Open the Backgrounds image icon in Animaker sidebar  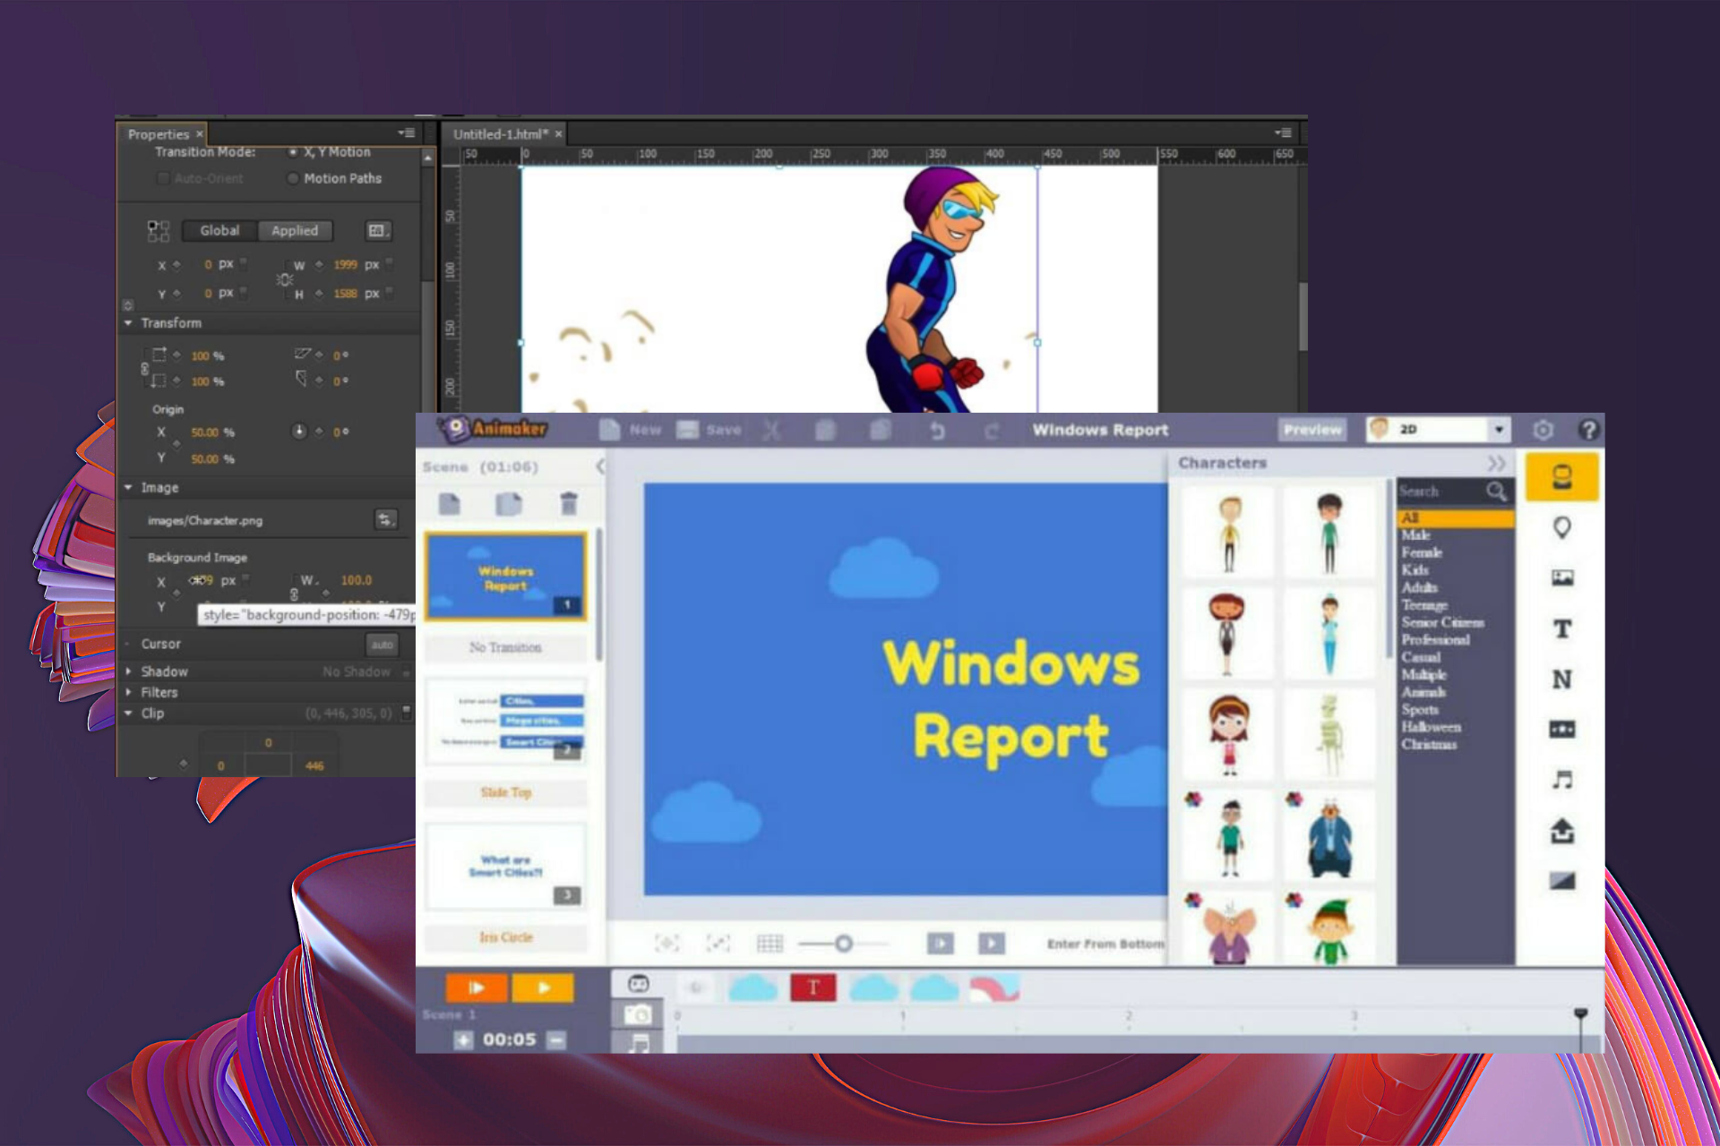pos(1561,577)
